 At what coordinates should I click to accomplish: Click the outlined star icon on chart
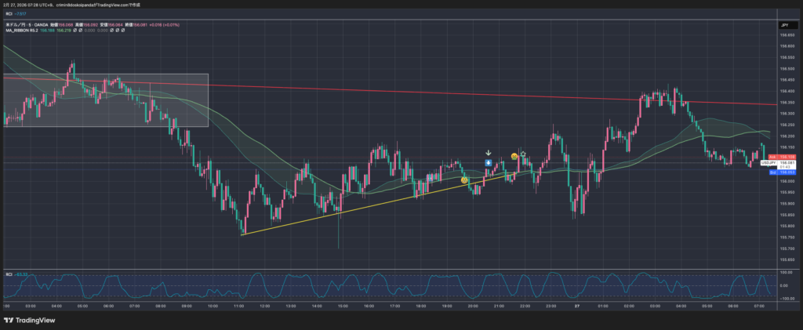pos(523,154)
